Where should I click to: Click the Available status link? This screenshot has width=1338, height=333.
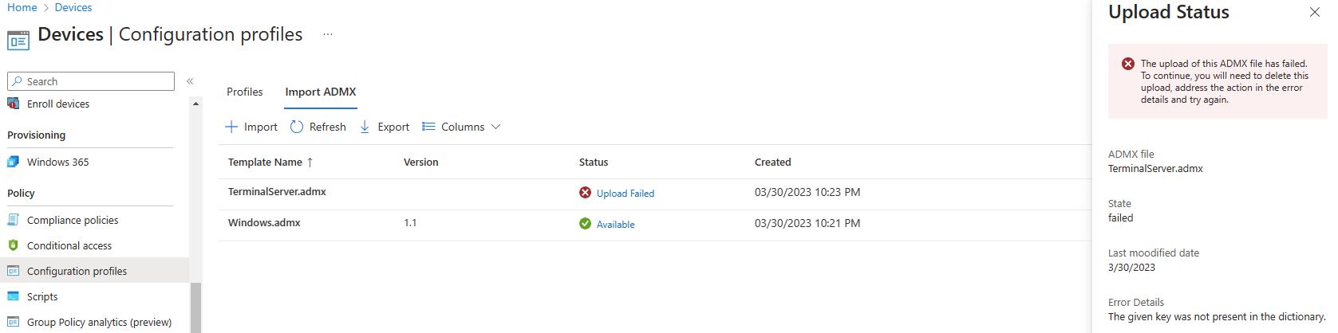pos(615,224)
